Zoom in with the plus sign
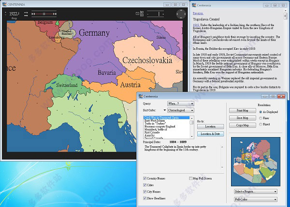The image size is (290, 207). click(163, 14)
